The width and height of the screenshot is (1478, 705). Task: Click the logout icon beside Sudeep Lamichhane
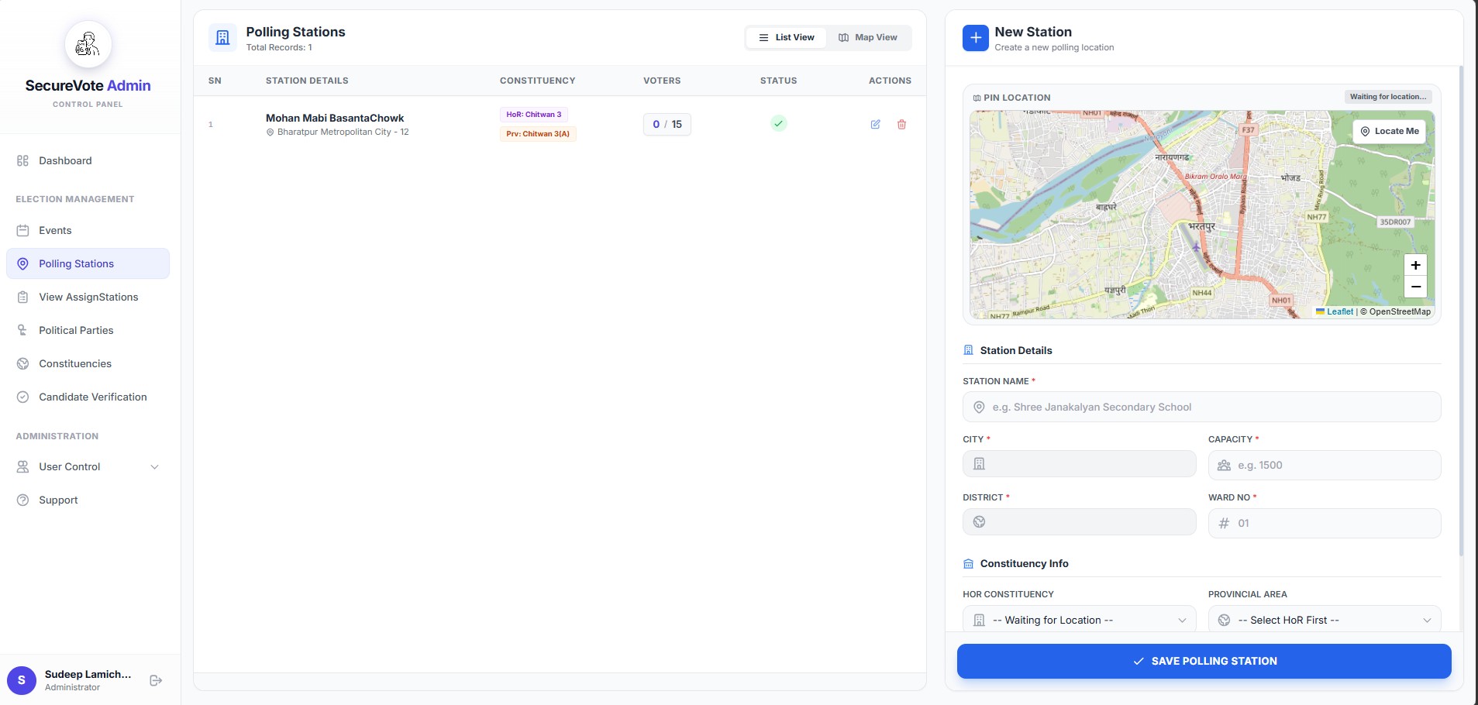tap(156, 680)
